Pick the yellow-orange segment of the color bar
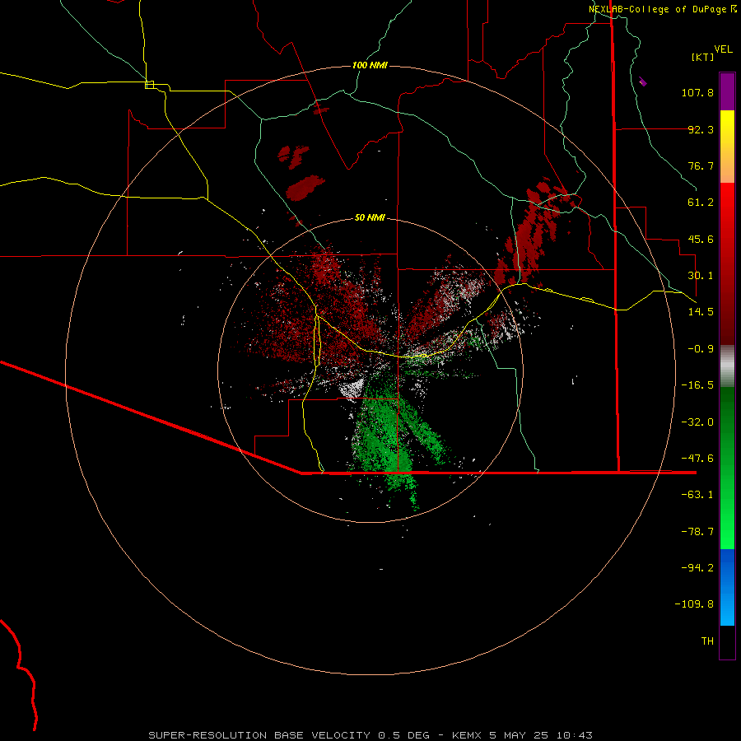The width and height of the screenshot is (741, 741). coord(727,147)
